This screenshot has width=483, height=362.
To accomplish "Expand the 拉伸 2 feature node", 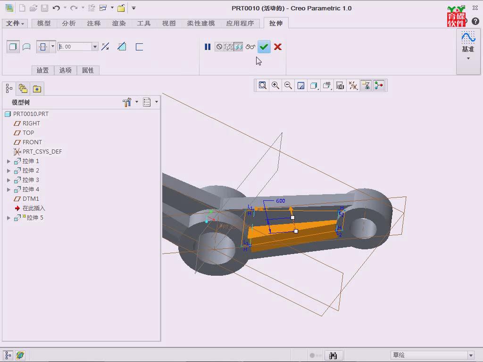I will coord(8,171).
